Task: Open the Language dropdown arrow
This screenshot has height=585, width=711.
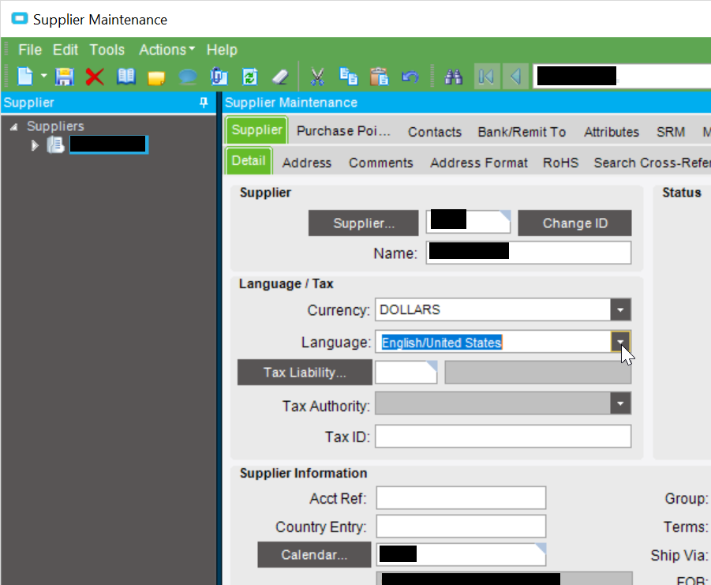Action: coord(620,342)
